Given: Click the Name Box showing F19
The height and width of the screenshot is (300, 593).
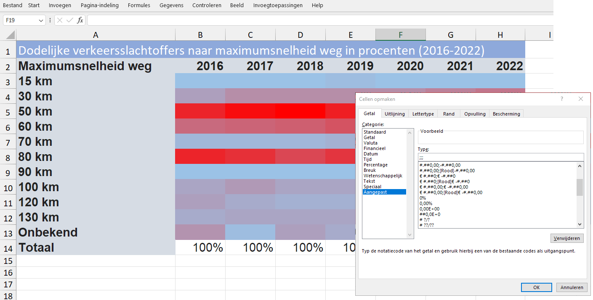Looking at the screenshot, I should point(21,20).
